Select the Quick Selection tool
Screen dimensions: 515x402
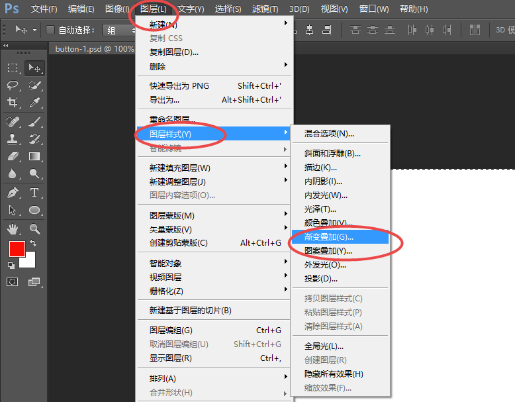coord(34,85)
